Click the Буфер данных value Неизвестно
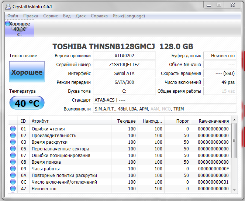245x201 pixels. [220, 56]
